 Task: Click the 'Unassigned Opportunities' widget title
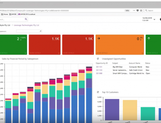coord(114,59)
